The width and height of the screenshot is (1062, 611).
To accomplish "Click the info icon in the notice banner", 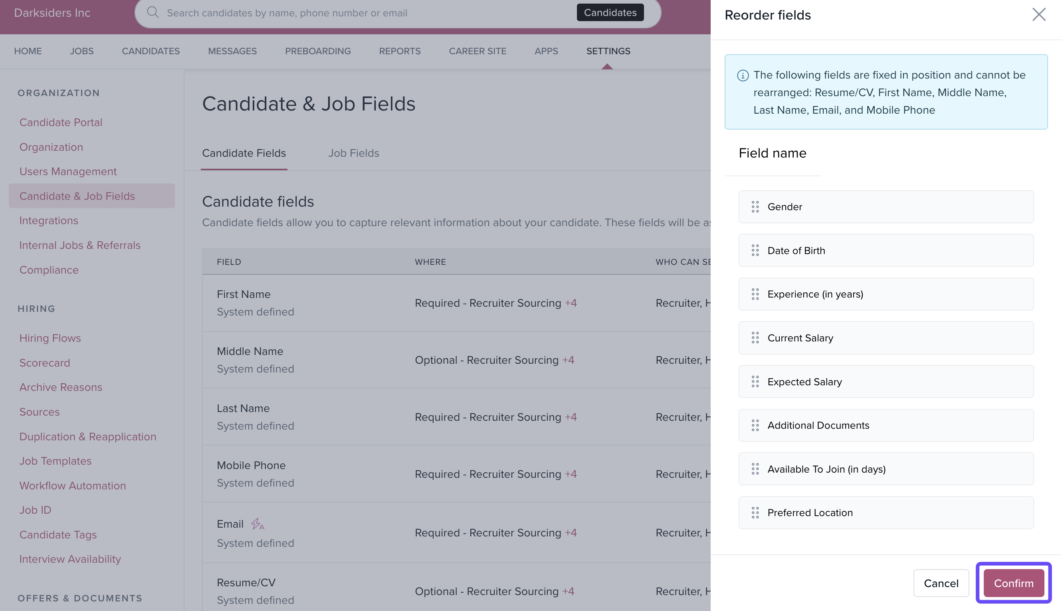I will [742, 75].
